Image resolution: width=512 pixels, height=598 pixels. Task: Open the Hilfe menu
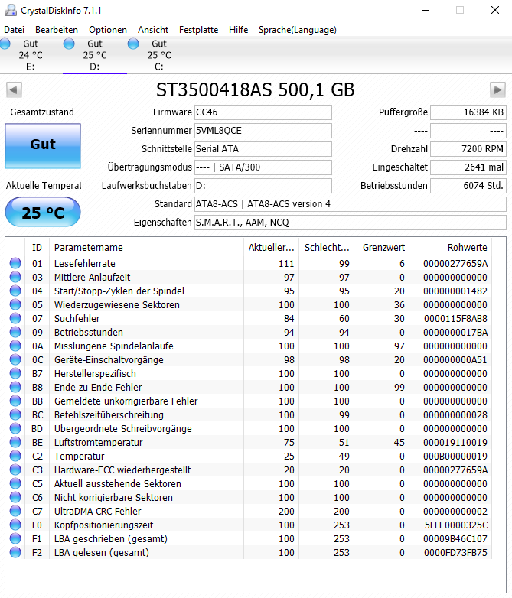(238, 30)
